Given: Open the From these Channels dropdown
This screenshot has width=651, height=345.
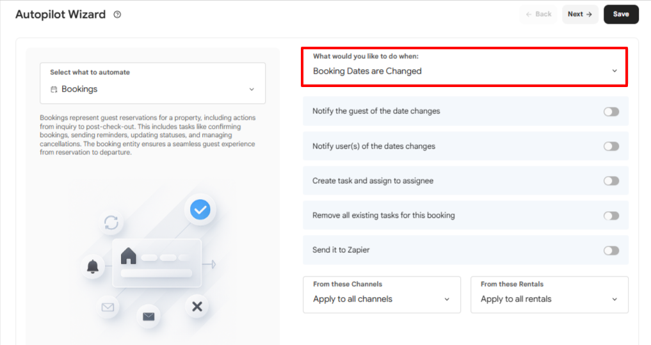Looking at the screenshot, I should (382, 295).
